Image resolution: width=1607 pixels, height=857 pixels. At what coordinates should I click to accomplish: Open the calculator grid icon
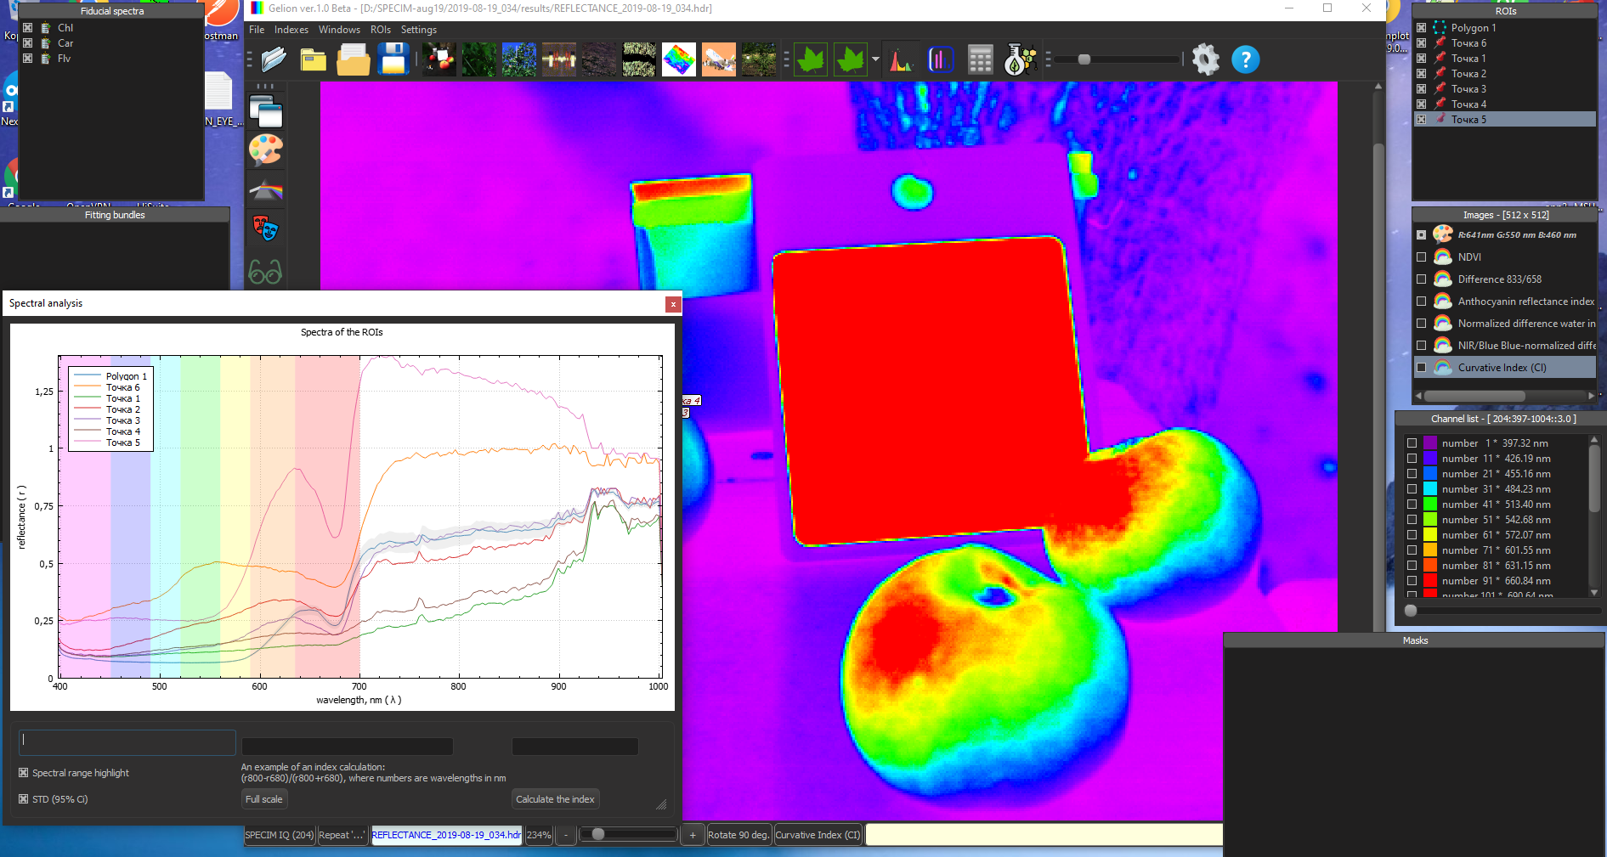pos(980,59)
